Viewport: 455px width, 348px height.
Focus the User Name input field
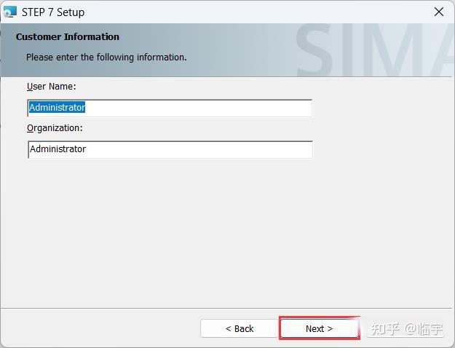[197, 108]
